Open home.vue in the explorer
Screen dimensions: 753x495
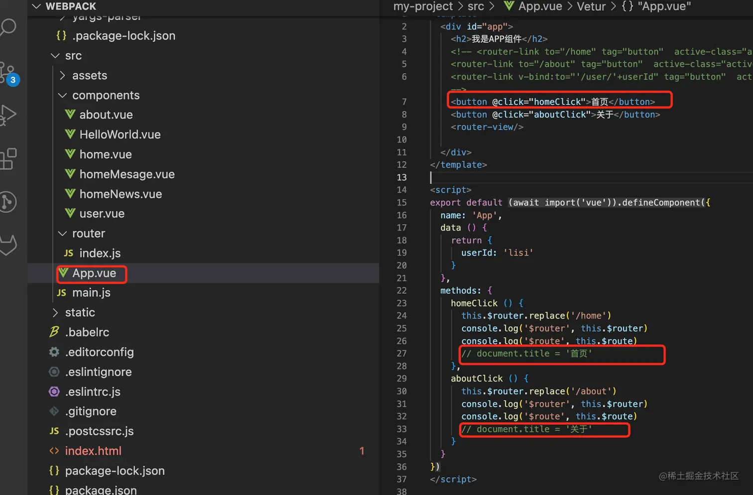(106, 154)
